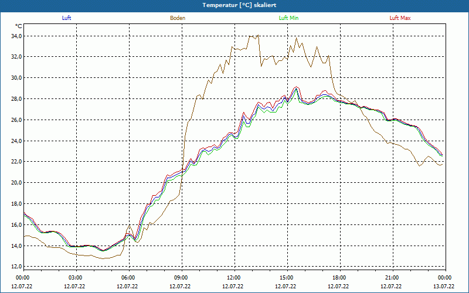
Task: Click the °C unit label
Action: click(x=19, y=26)
